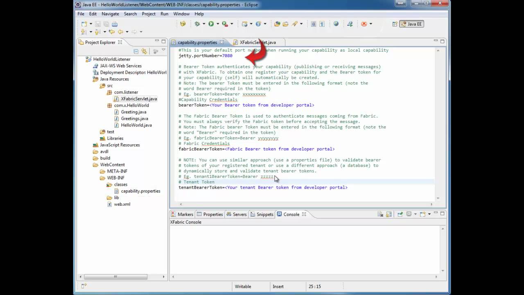The width and height of the screenshot is (524, 295).
Task: Maximize the Console view panel
Action: (x=443, y=213)
